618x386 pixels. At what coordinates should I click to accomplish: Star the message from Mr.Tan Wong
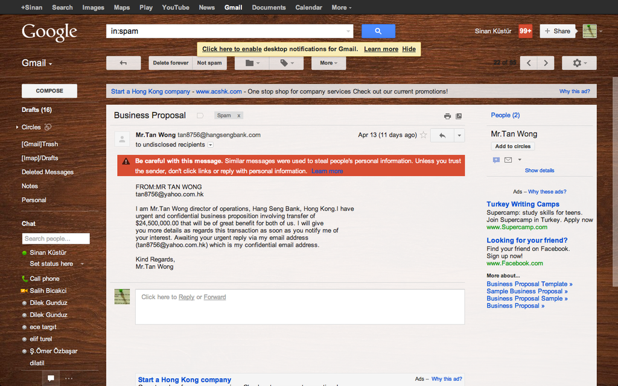pyautogui.click(x=424, y=135)
